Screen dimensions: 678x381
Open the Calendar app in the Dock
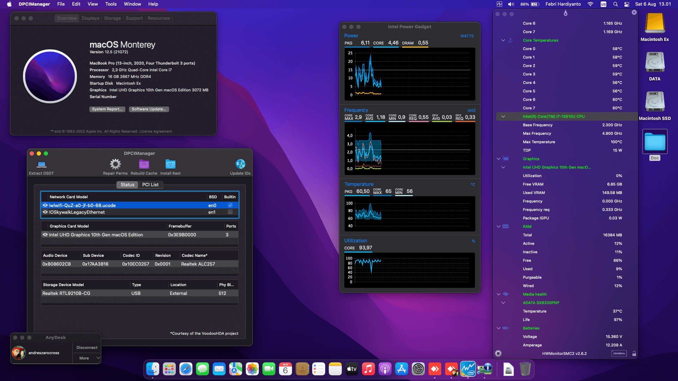285,369
